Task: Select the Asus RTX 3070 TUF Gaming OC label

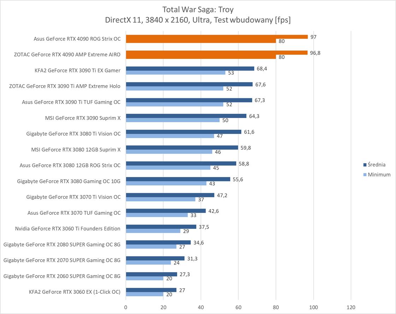Action: [x=74, y=213]
